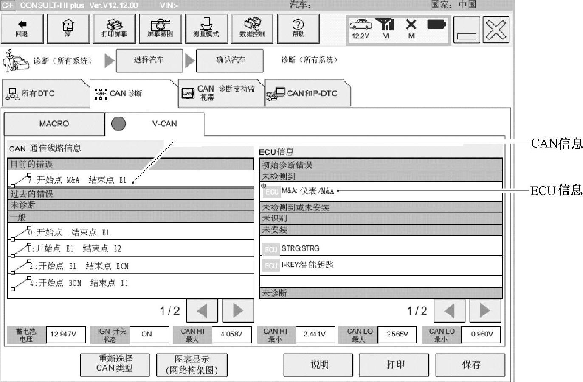Click the 过去的错误 section header
This screenshot has width=583, height=382.
130,194
